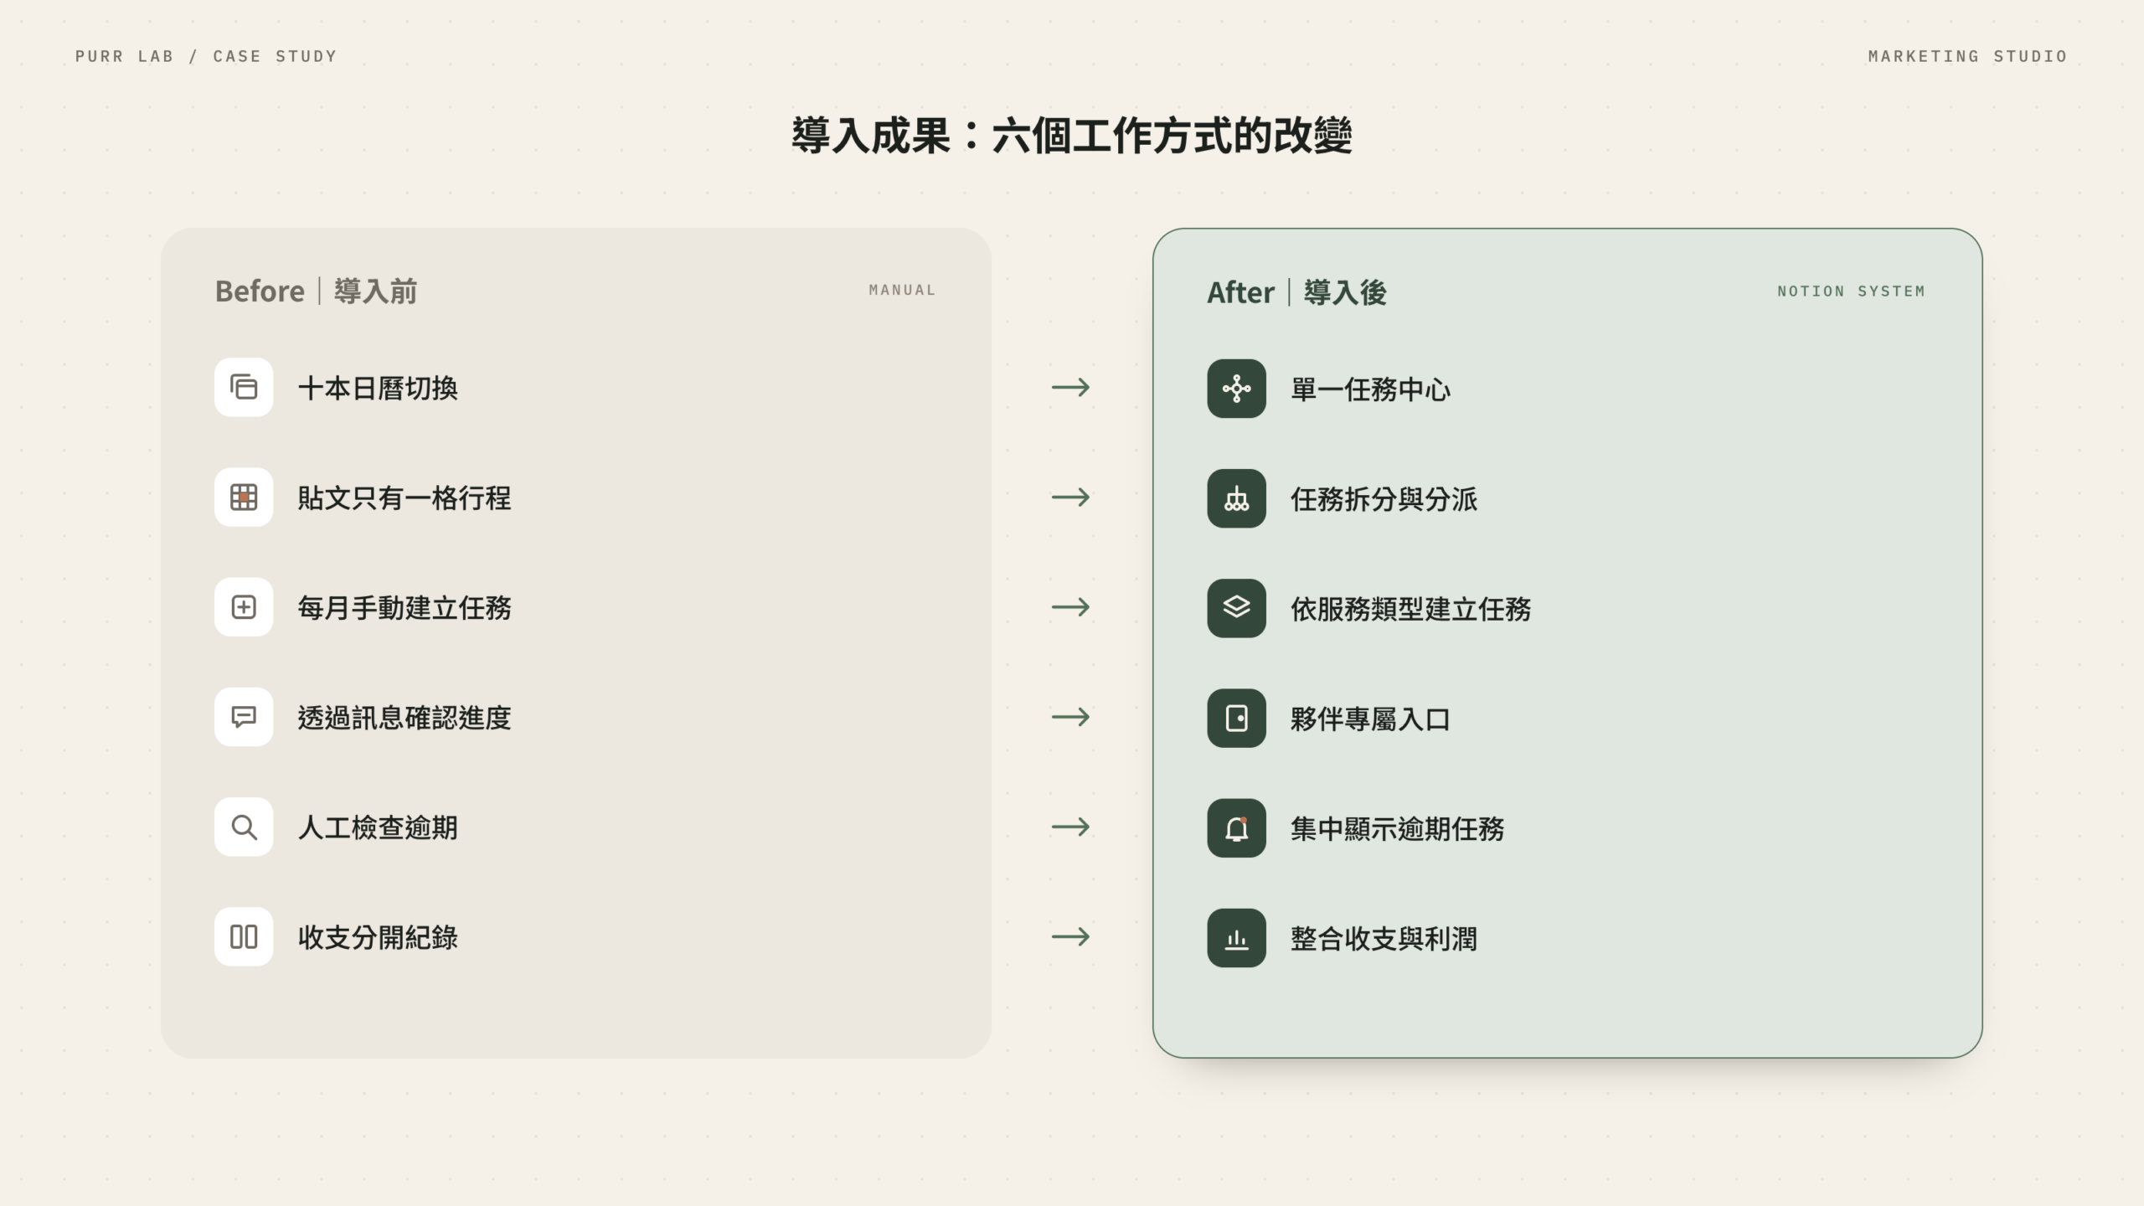The height and width of the screenshot is (1206, 2144).
Task: Click the MARKETING STUDIO header text
Action: click(x=1967, y=56)
